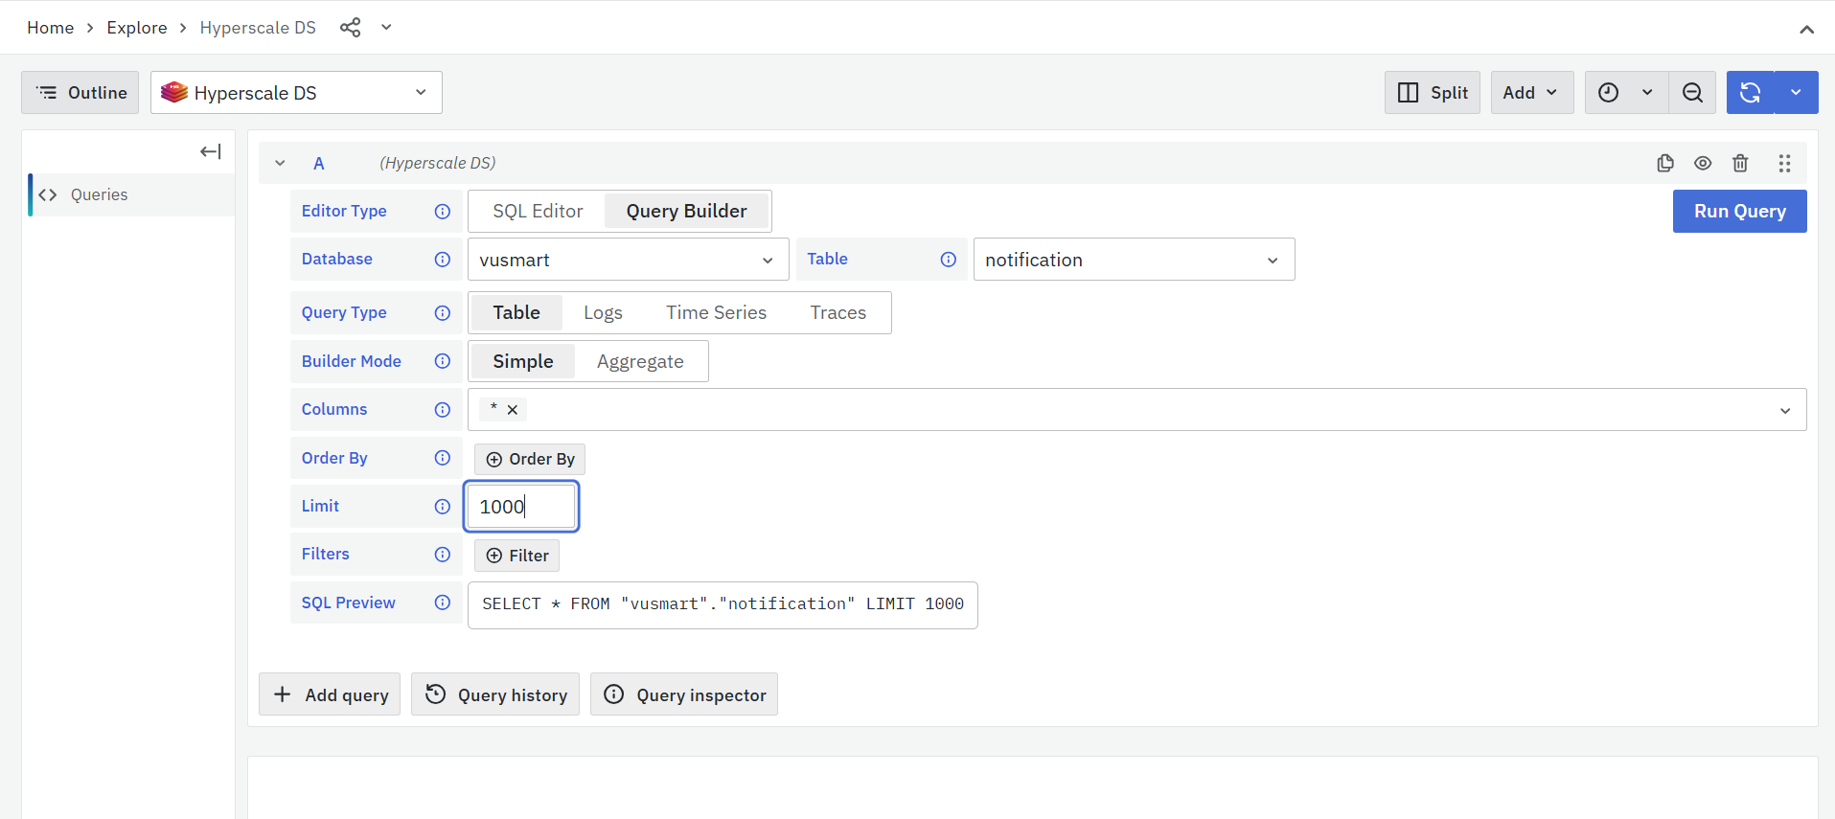The height and width of the screenshot is (819, 1835).
Task: Choose Time Series query type
Action: (x=716, y=313)
